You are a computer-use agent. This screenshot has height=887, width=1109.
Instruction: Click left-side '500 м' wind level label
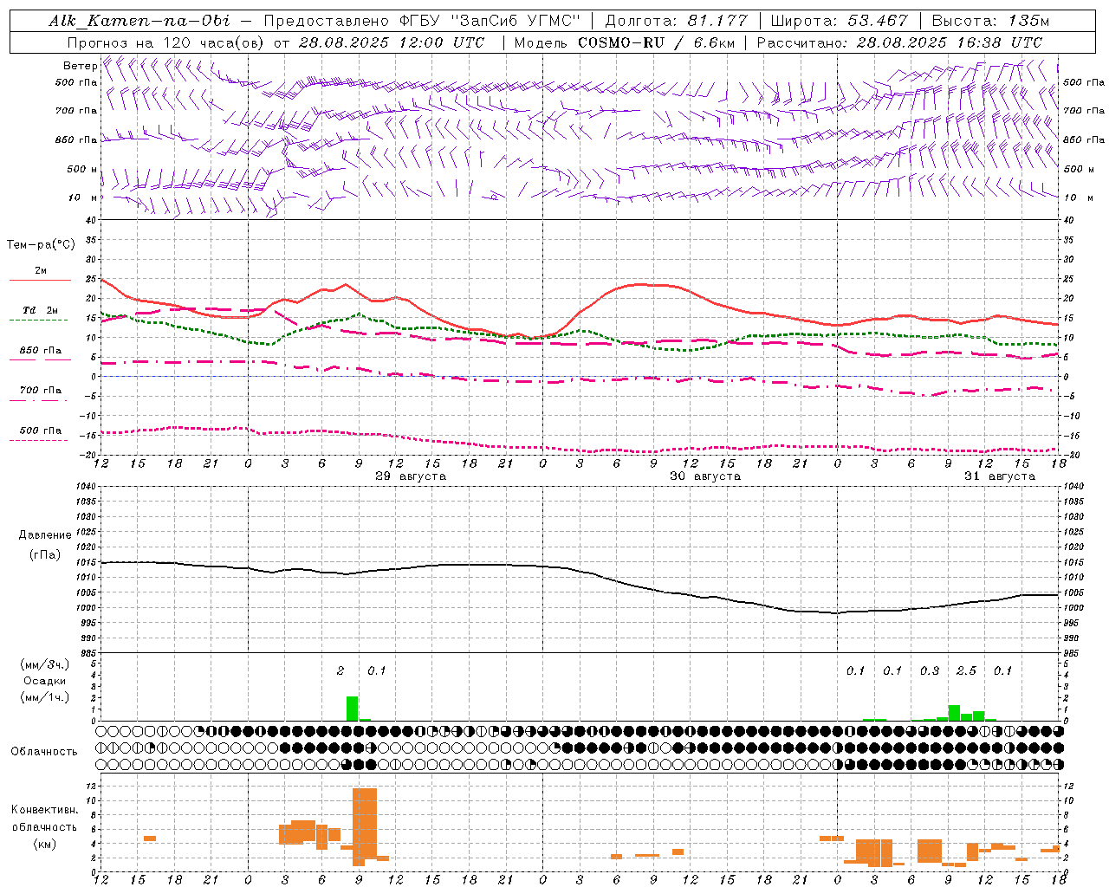83,169
